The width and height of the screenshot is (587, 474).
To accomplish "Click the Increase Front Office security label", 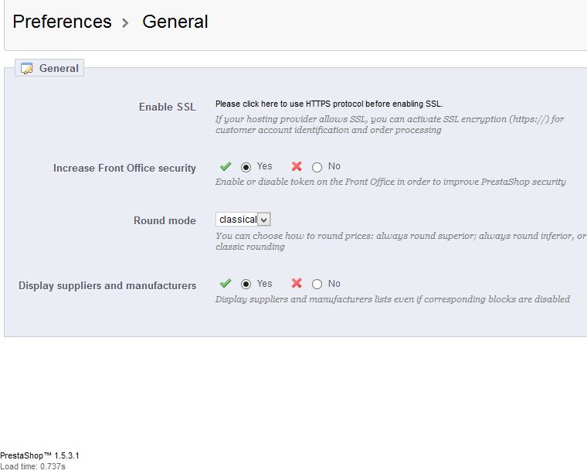I will [x=124, y=168].
